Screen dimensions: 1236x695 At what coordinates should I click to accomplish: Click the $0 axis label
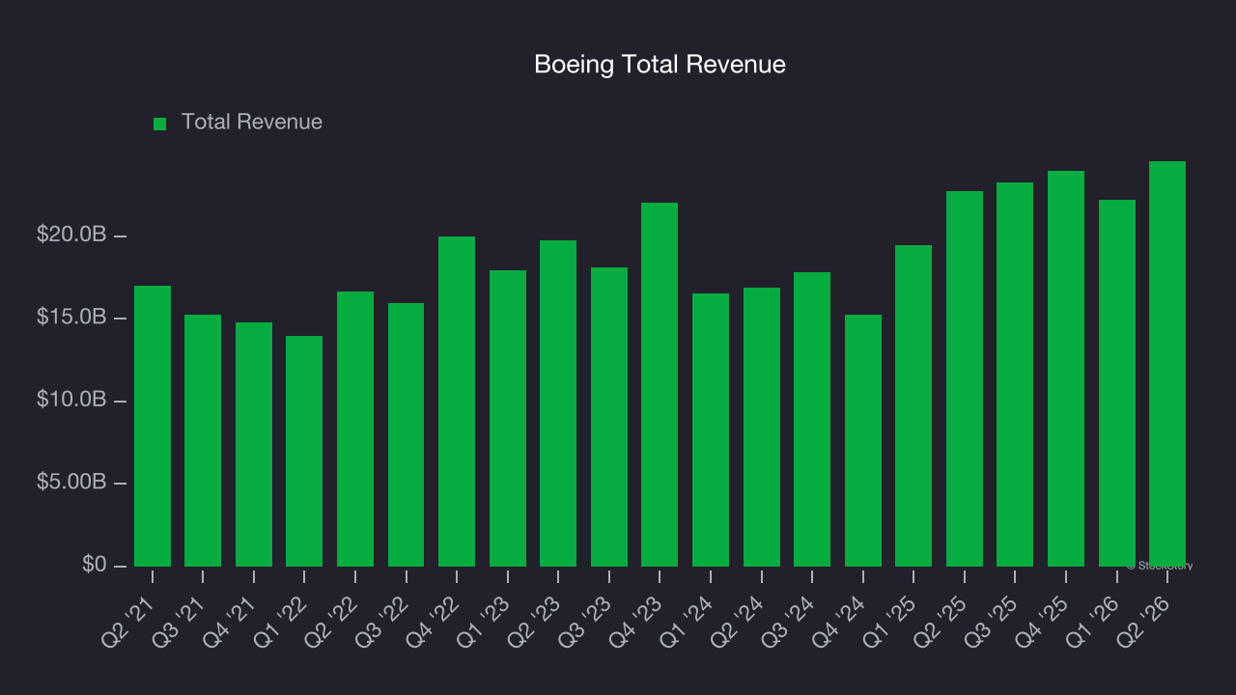coord(94,564)
